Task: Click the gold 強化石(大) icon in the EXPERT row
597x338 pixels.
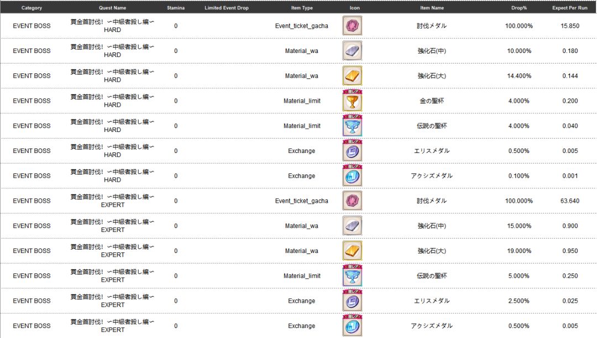Action: (x=352, y=251)
